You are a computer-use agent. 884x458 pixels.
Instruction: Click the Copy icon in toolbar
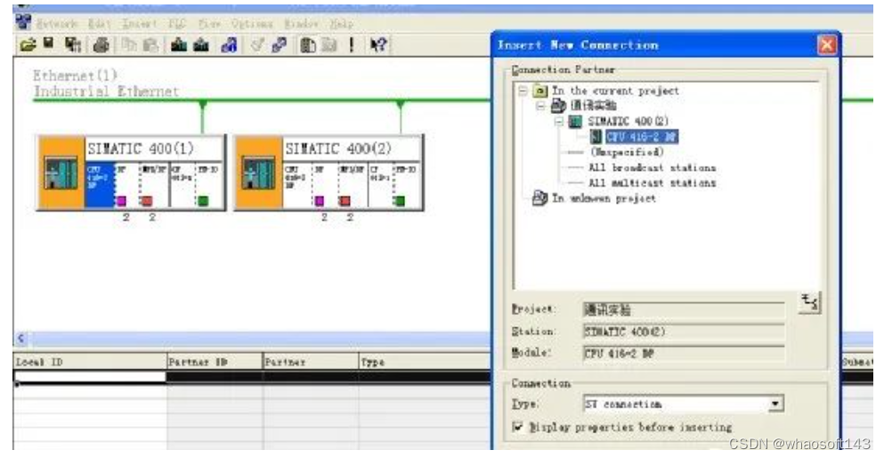(129, 44)
